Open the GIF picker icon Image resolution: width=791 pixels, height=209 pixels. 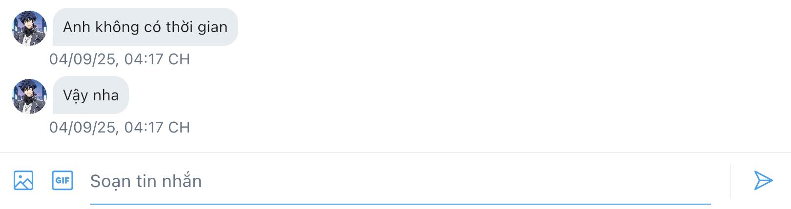click(62, 180)
